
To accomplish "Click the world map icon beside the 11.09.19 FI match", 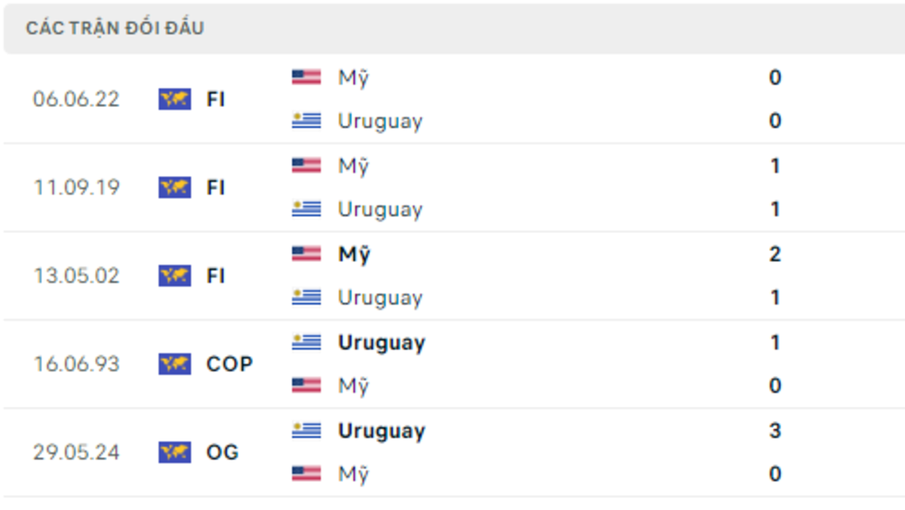I will (x=175, y=187).
